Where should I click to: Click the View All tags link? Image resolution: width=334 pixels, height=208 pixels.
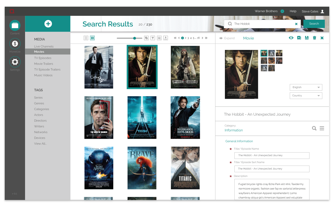pyautogui.click(x=40, y=144)
